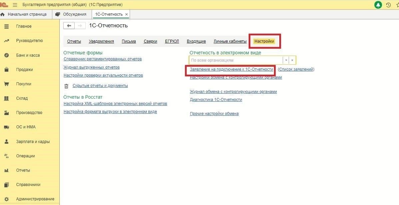Expand the organization dropdown arrow
This screenshot has width=399, height=205.
click(286, 60)
